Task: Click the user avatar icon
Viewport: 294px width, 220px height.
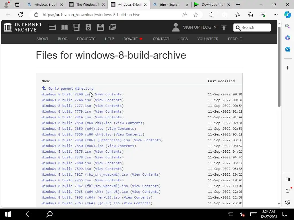Action: coord(176,27)
